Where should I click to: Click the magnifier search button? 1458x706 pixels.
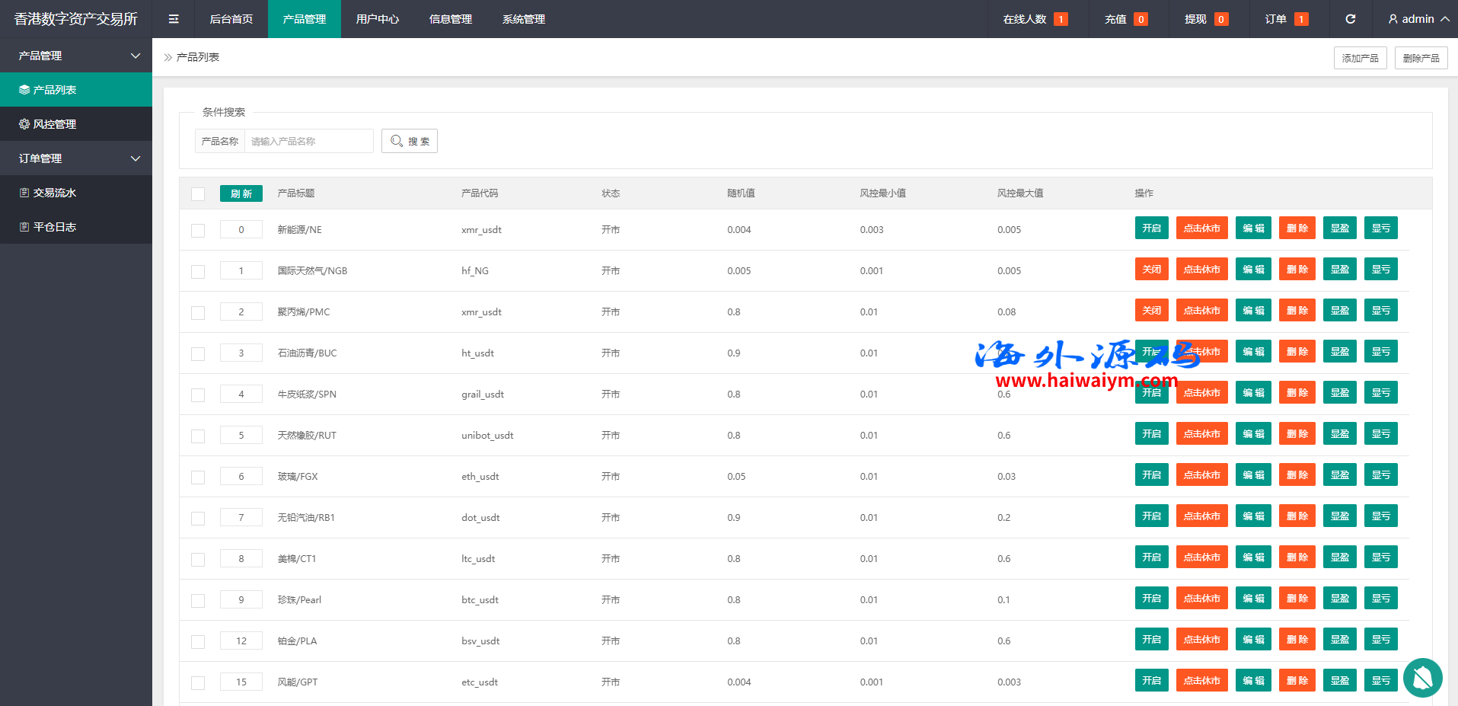(410, 141)
